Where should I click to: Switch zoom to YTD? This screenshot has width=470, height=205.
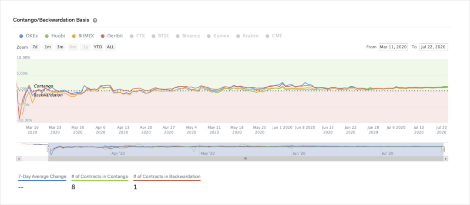pyautogui.click(x=98, y=47)
